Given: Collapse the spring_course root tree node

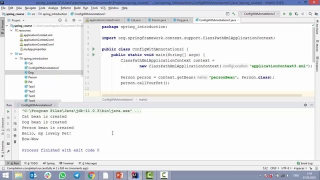Looking at the screenshot, I should pos(7,25).
